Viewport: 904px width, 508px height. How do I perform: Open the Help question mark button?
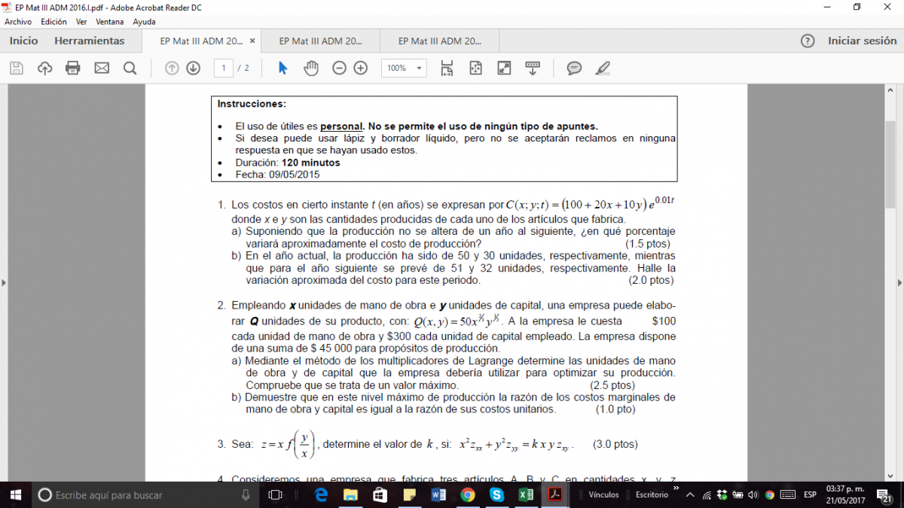tap(808, 41)
